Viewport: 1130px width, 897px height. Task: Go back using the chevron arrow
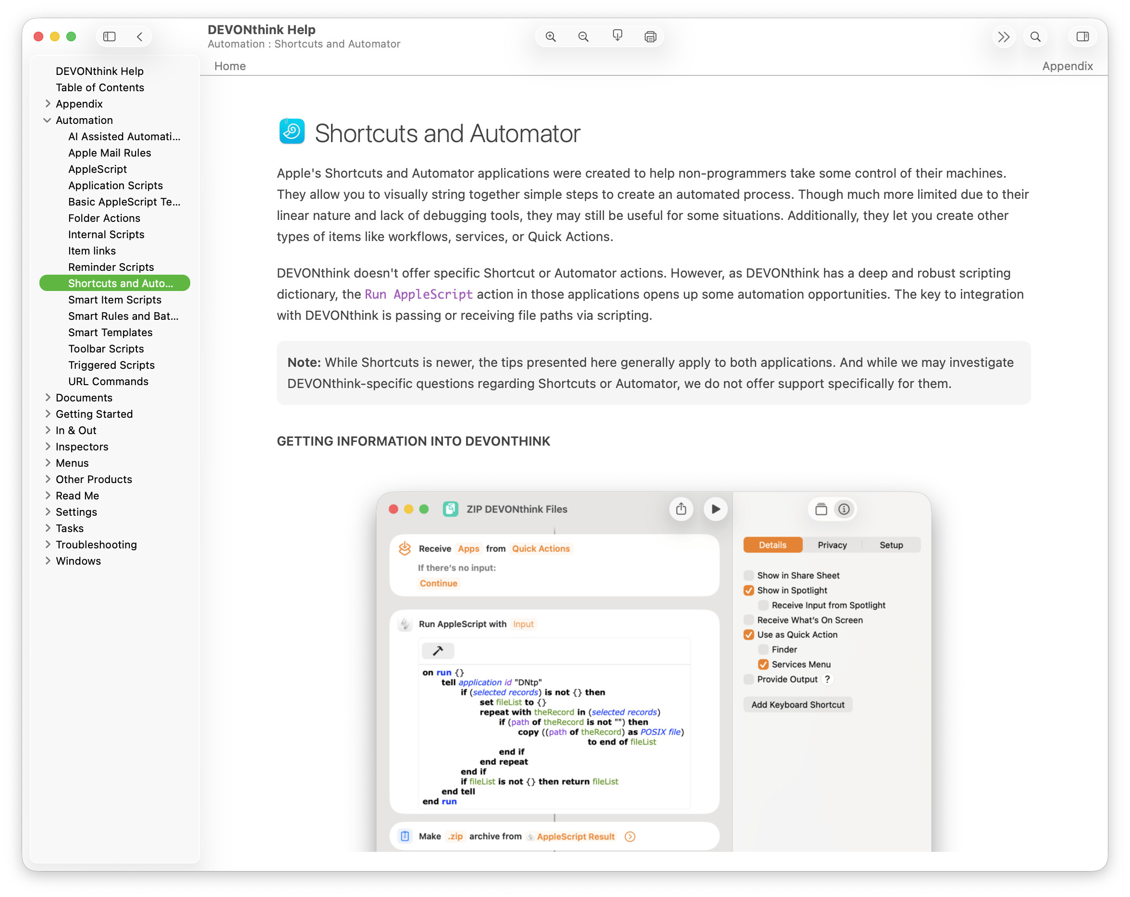[x=139, y=36]
